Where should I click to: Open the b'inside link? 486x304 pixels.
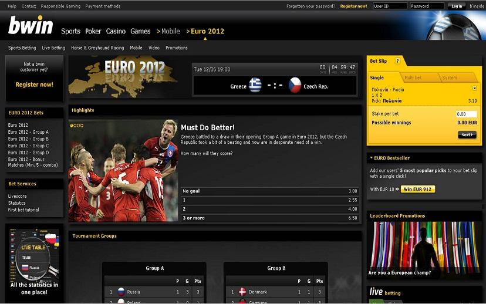click(477, 6)
